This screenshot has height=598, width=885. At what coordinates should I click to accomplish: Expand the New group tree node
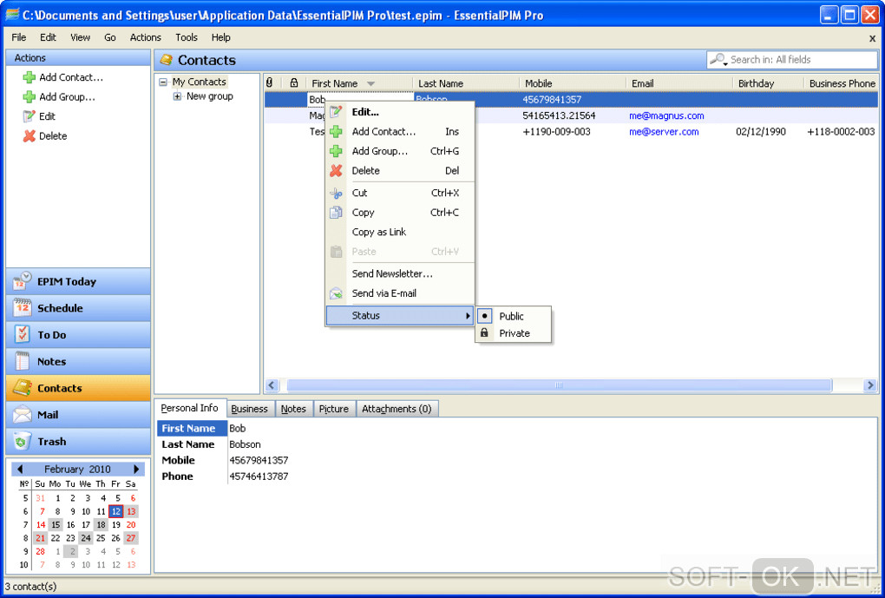click(177, 96)
